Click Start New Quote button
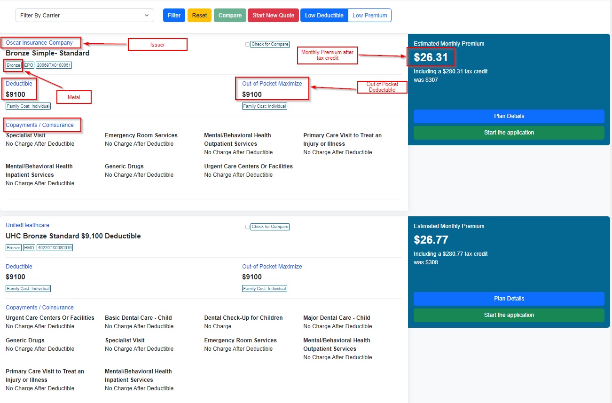Screen dimensions: 612x403 click(273, 15)
